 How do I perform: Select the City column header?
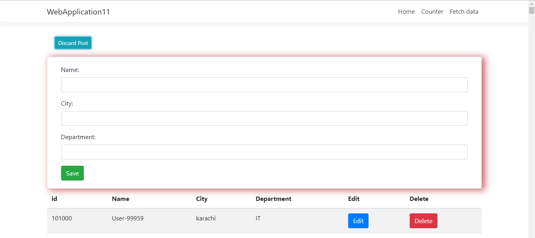click(x=202, y=199)
